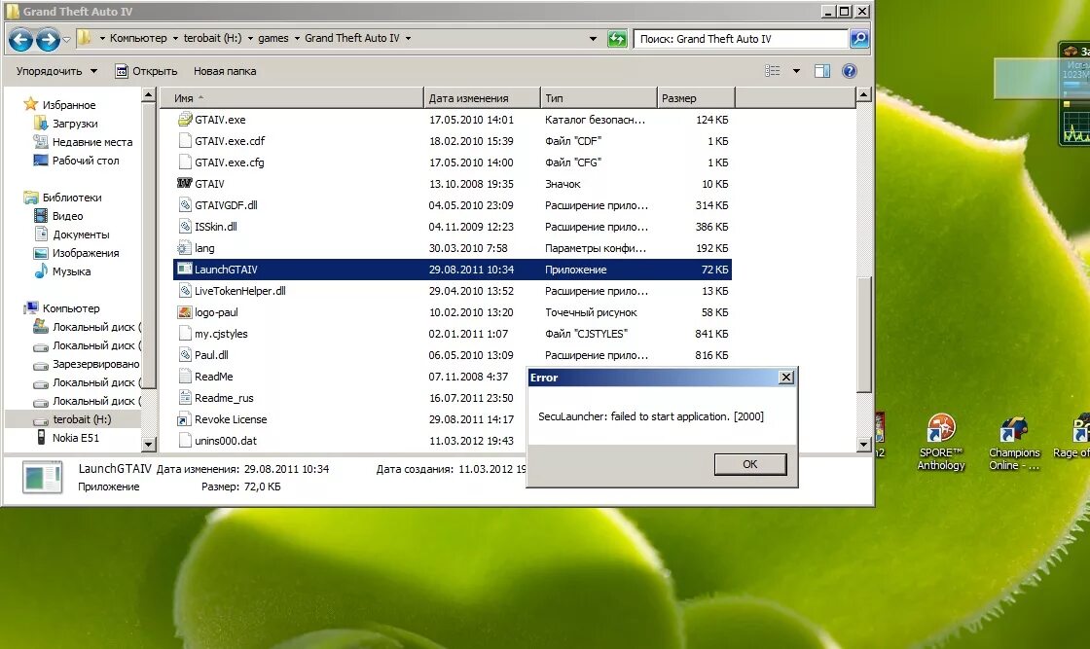Expand the dropdown after Grand Theft Auto IV breadcrumb

(408, 38)
